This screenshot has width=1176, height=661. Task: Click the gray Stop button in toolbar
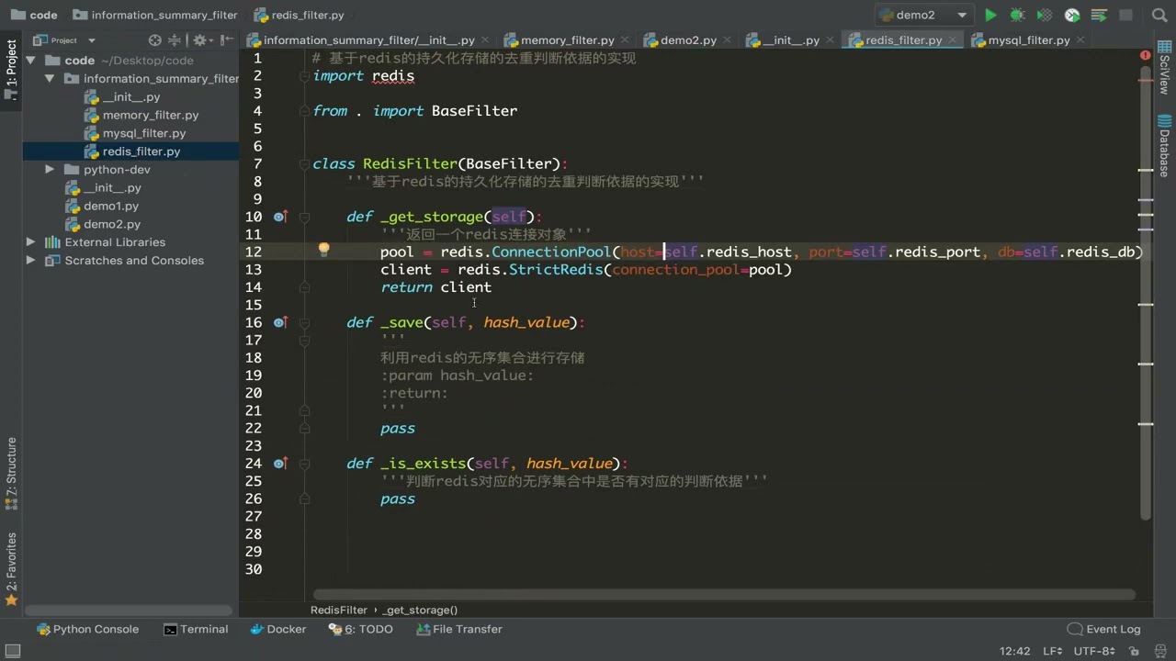1127,15
